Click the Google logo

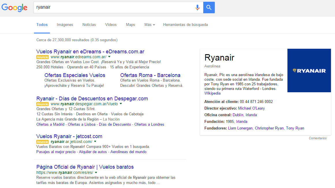click(x=14, y=7)
